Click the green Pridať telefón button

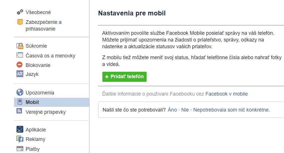point(124,77)
